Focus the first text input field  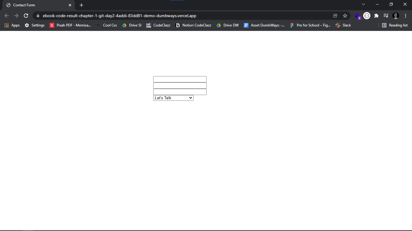[x=180, y=79]
